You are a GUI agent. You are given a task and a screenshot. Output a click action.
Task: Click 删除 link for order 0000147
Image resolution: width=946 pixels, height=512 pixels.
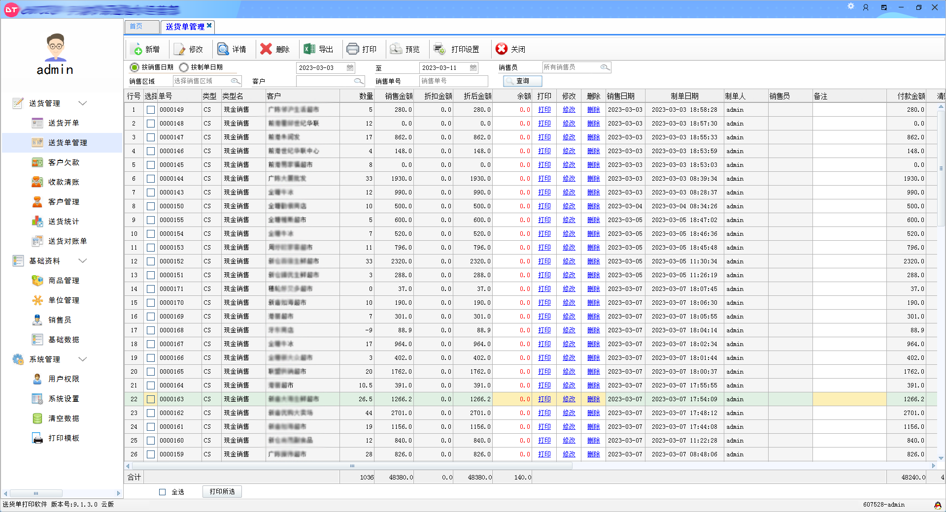(x=594, y=137)
